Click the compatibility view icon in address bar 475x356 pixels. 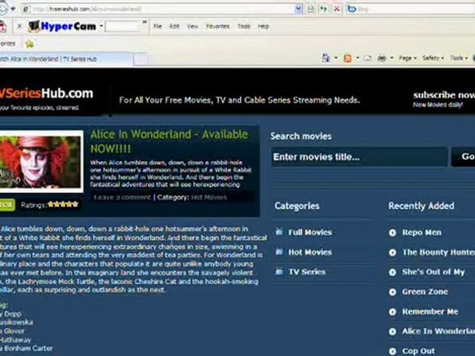tap(311, 9)
